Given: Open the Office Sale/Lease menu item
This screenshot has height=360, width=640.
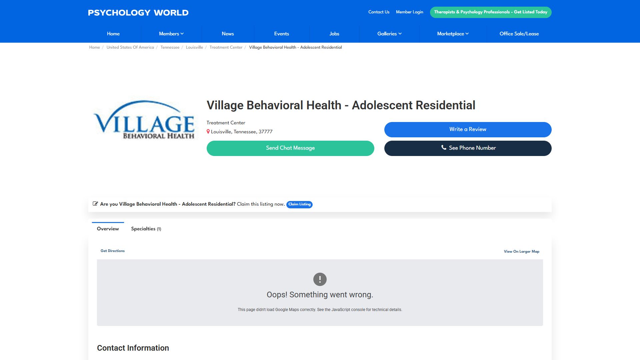Looking at the screenshot, I should [x=519, y=34].
